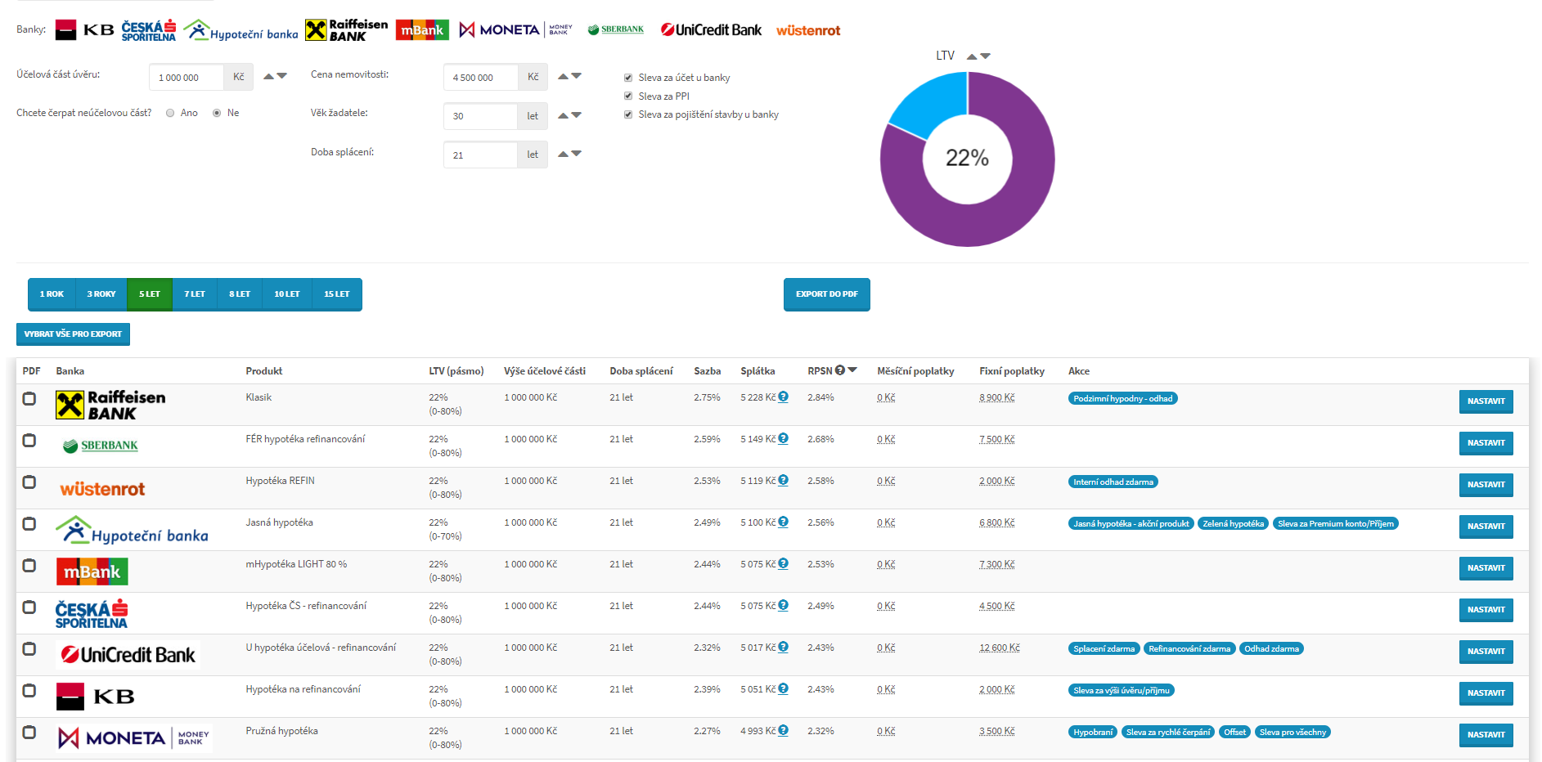The height and width of the screenshot is (762, 1542).
Task: Toggle Sleva za účet u banky checkbox
Action: [x=628, y=78]
